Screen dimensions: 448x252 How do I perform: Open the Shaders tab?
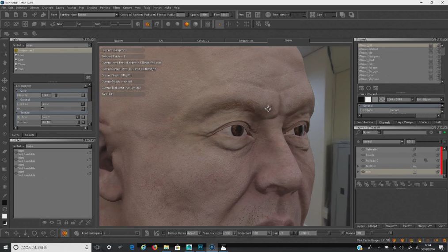424,122
